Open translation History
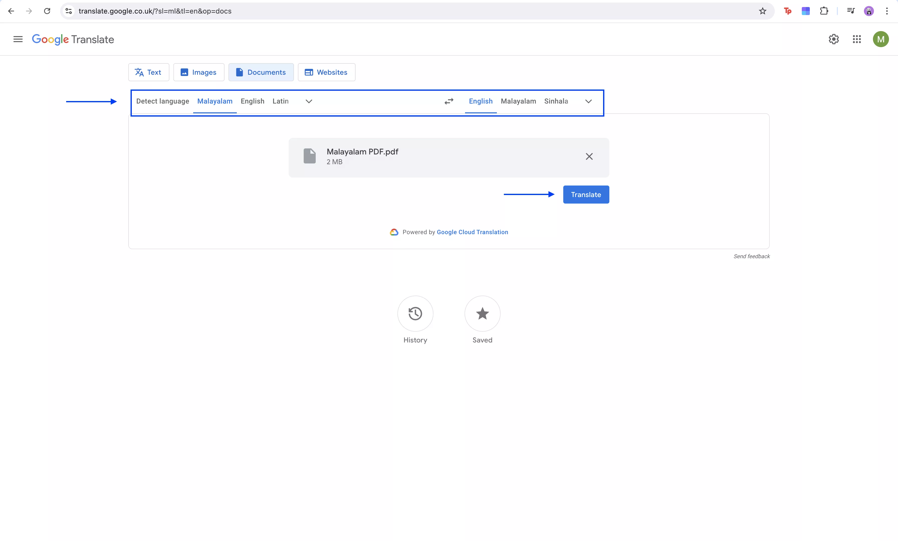Screen dimensions: 898x541 [415, 314]
